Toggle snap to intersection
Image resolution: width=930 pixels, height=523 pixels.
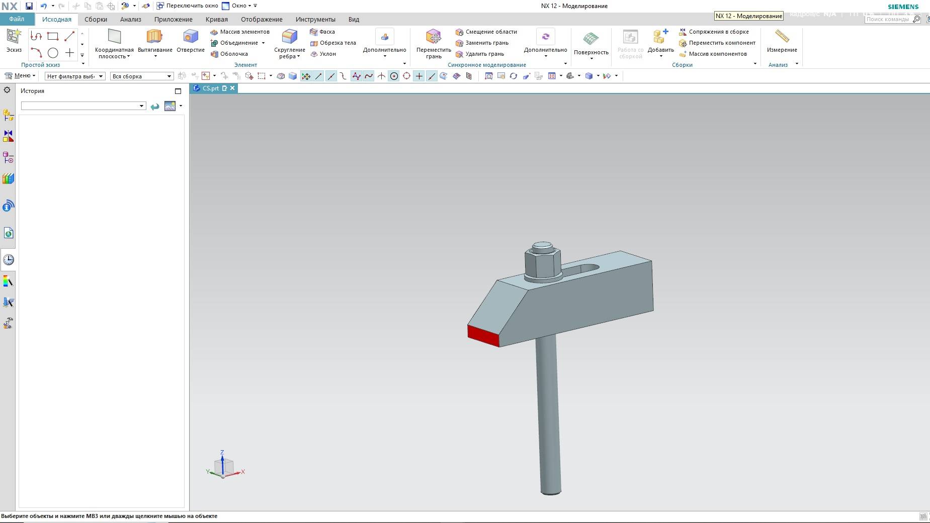381,76
